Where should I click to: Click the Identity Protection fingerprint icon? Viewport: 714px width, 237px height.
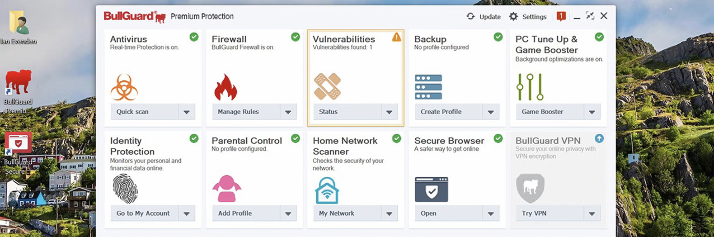tap(125, 189)
